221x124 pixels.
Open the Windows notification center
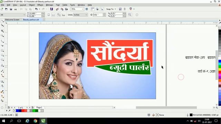[216, 121]
